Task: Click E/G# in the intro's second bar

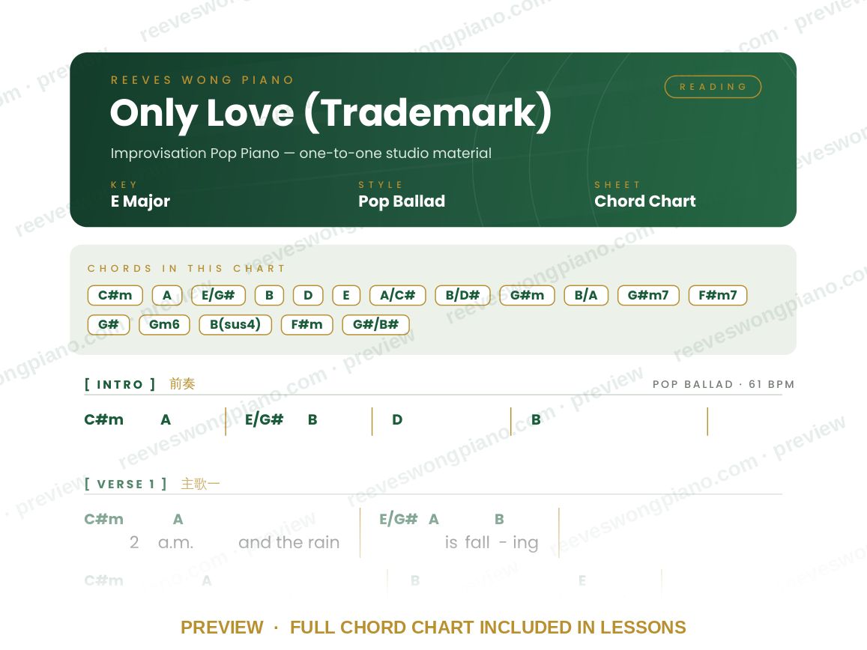Action: 264,419
